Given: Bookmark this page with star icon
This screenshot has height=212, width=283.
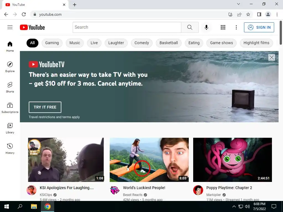Looking at the screenshot, I should [x=248, y=14].
